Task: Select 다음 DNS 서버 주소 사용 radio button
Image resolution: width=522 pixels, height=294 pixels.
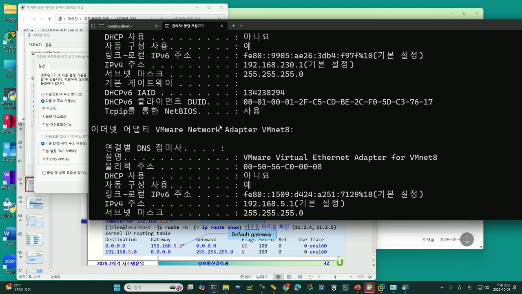Action: pyautogui.click(x=43, y=144)
